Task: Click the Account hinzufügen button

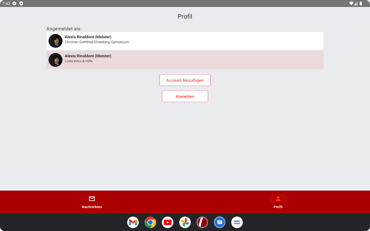Action: 185,80
